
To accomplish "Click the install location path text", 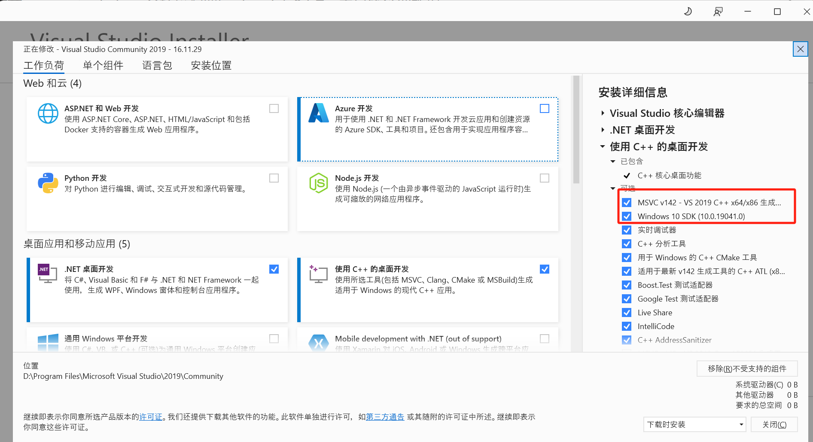I will 123,376.
